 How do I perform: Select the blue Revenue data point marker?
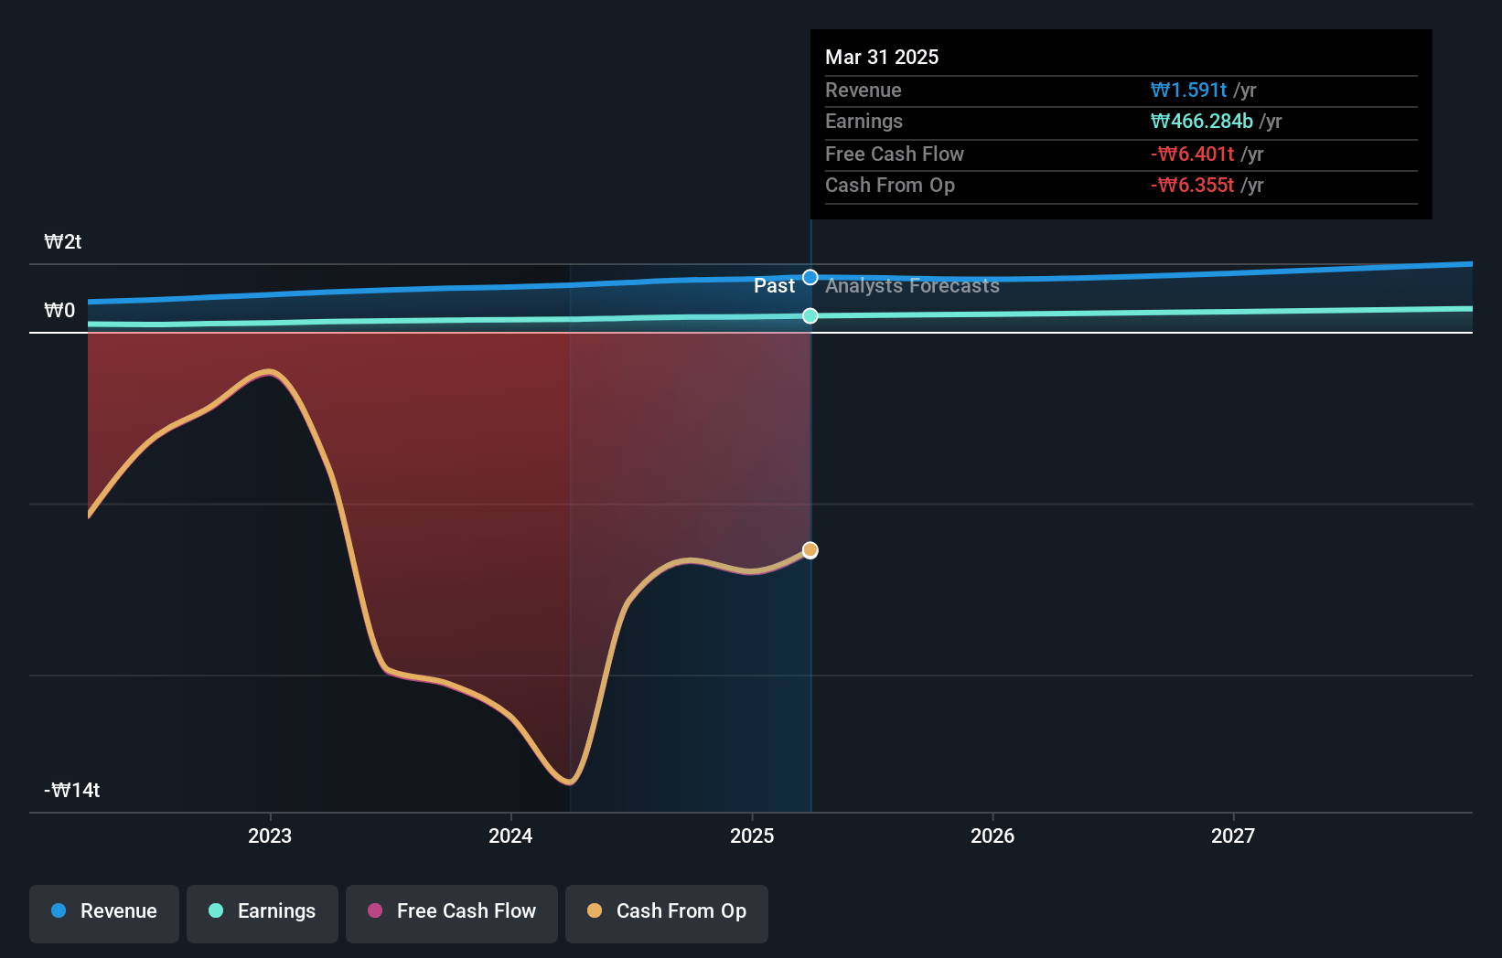click(x=810, y=277)
